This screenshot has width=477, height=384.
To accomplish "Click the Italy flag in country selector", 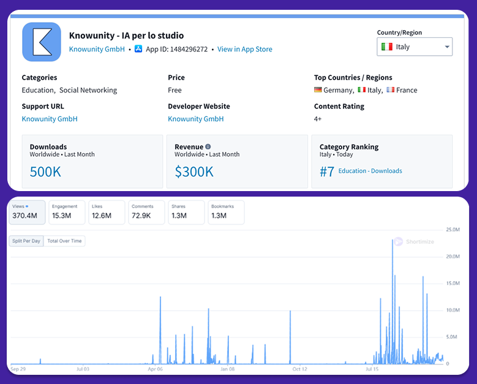I will (387, 47).
